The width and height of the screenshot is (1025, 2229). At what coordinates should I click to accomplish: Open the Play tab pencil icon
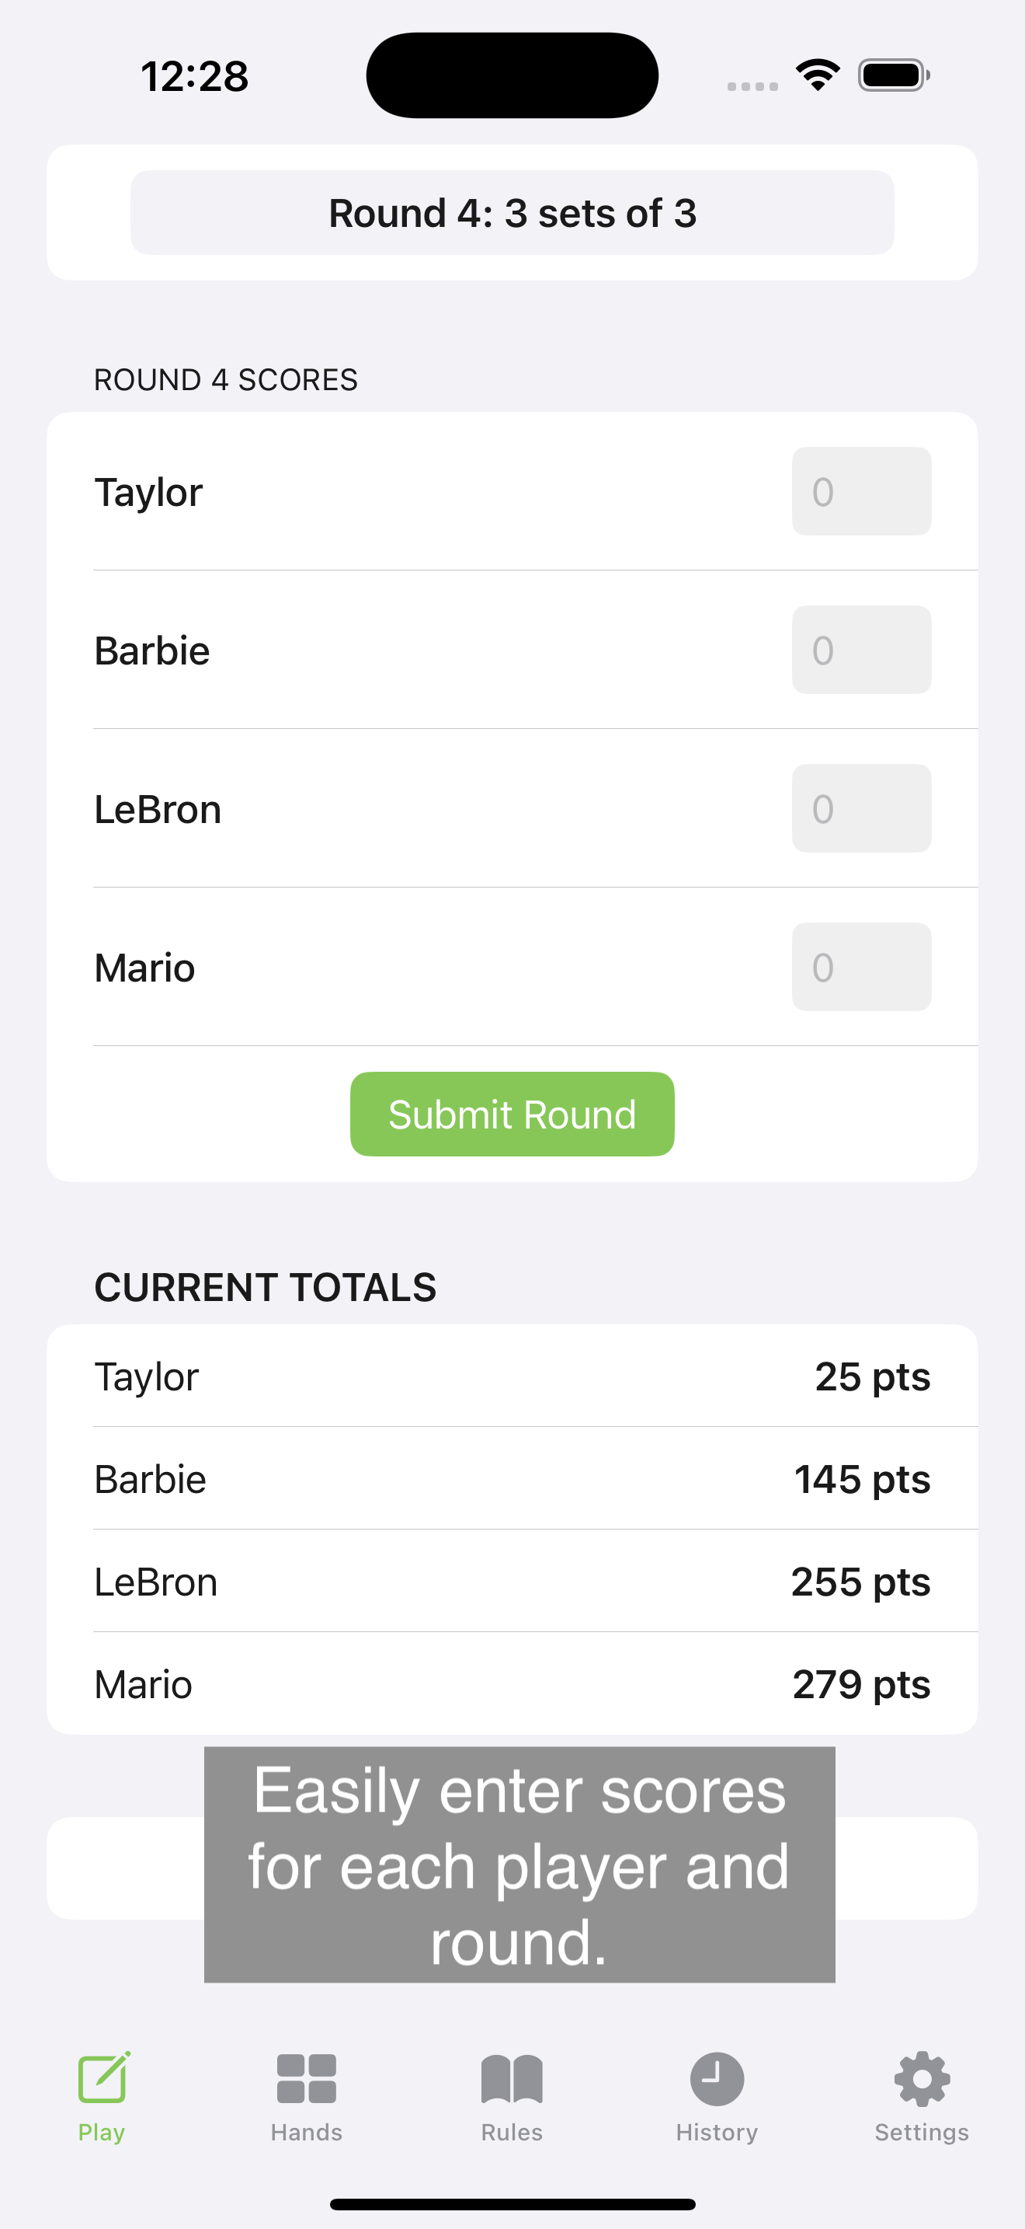coord(102,2077)
